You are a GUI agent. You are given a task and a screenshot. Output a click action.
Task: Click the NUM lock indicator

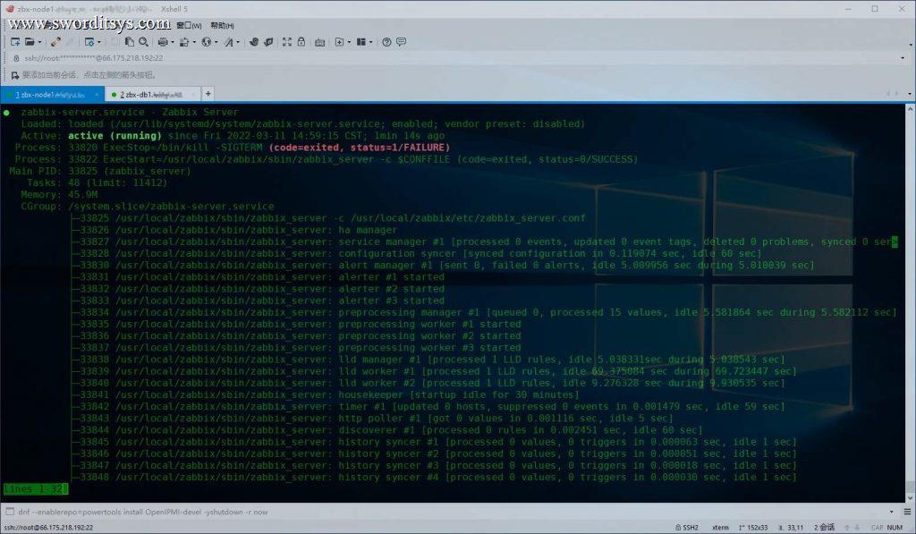[x=895, y=528]
